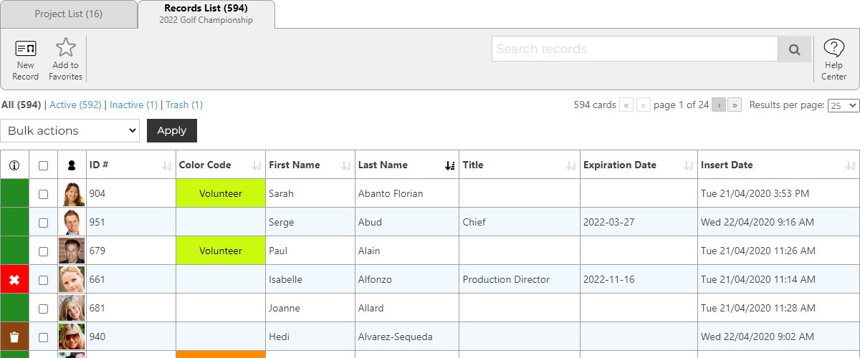Click the red X status icon for Isabelle

click(14, 279)
